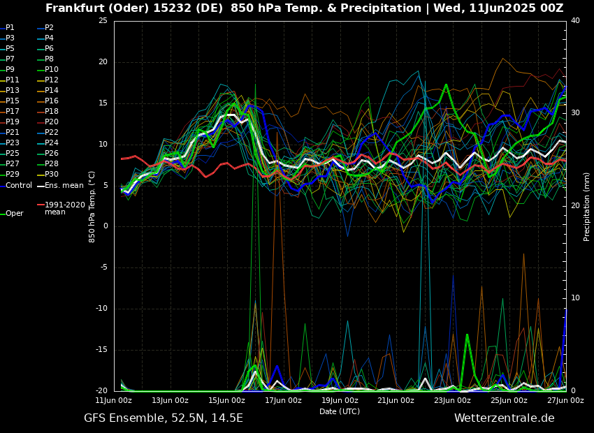Viewport: 594px width, 433px height.
Task: Select the P22 legend entry
Action: [x=48, y=133]
